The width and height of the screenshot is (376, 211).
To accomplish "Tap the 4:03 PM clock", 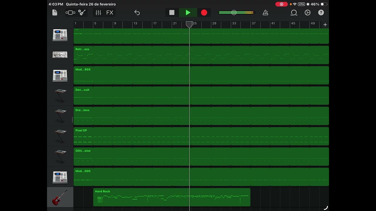I will (56, 4).
